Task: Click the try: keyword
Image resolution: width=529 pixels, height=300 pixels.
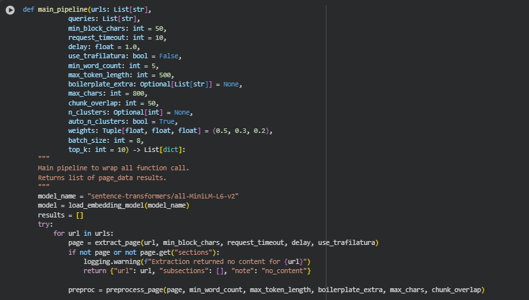Action: (x=45, y=223)
